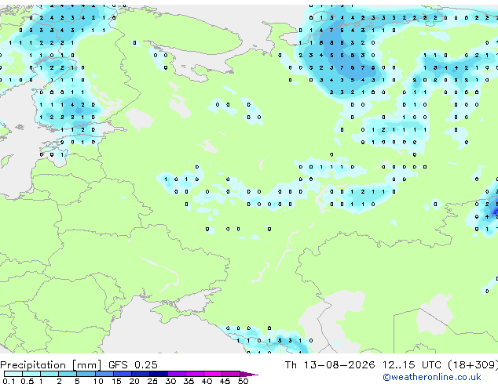Click the "20" legend scale label
Viewport: 498px width, 384px height.
point(134,381)
